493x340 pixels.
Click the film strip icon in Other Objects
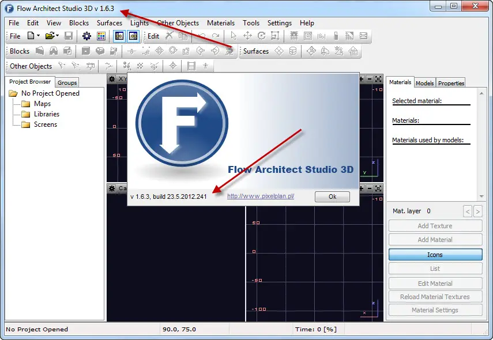tap(191, 66)
